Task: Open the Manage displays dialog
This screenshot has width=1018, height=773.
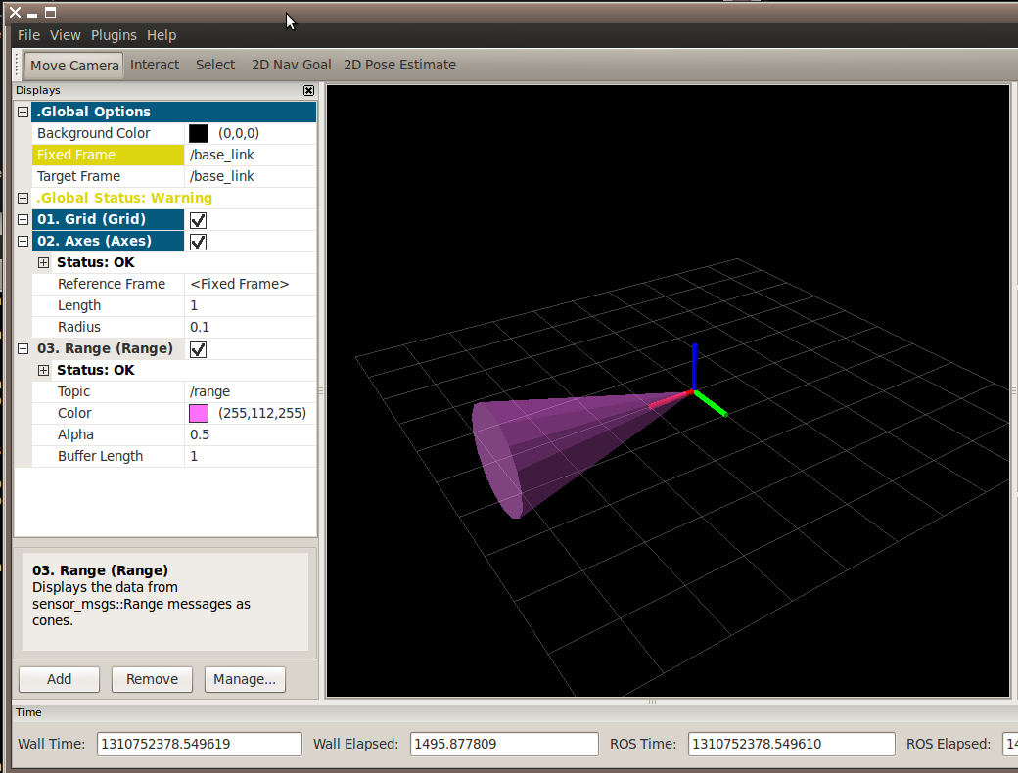Action: (245, 679)
